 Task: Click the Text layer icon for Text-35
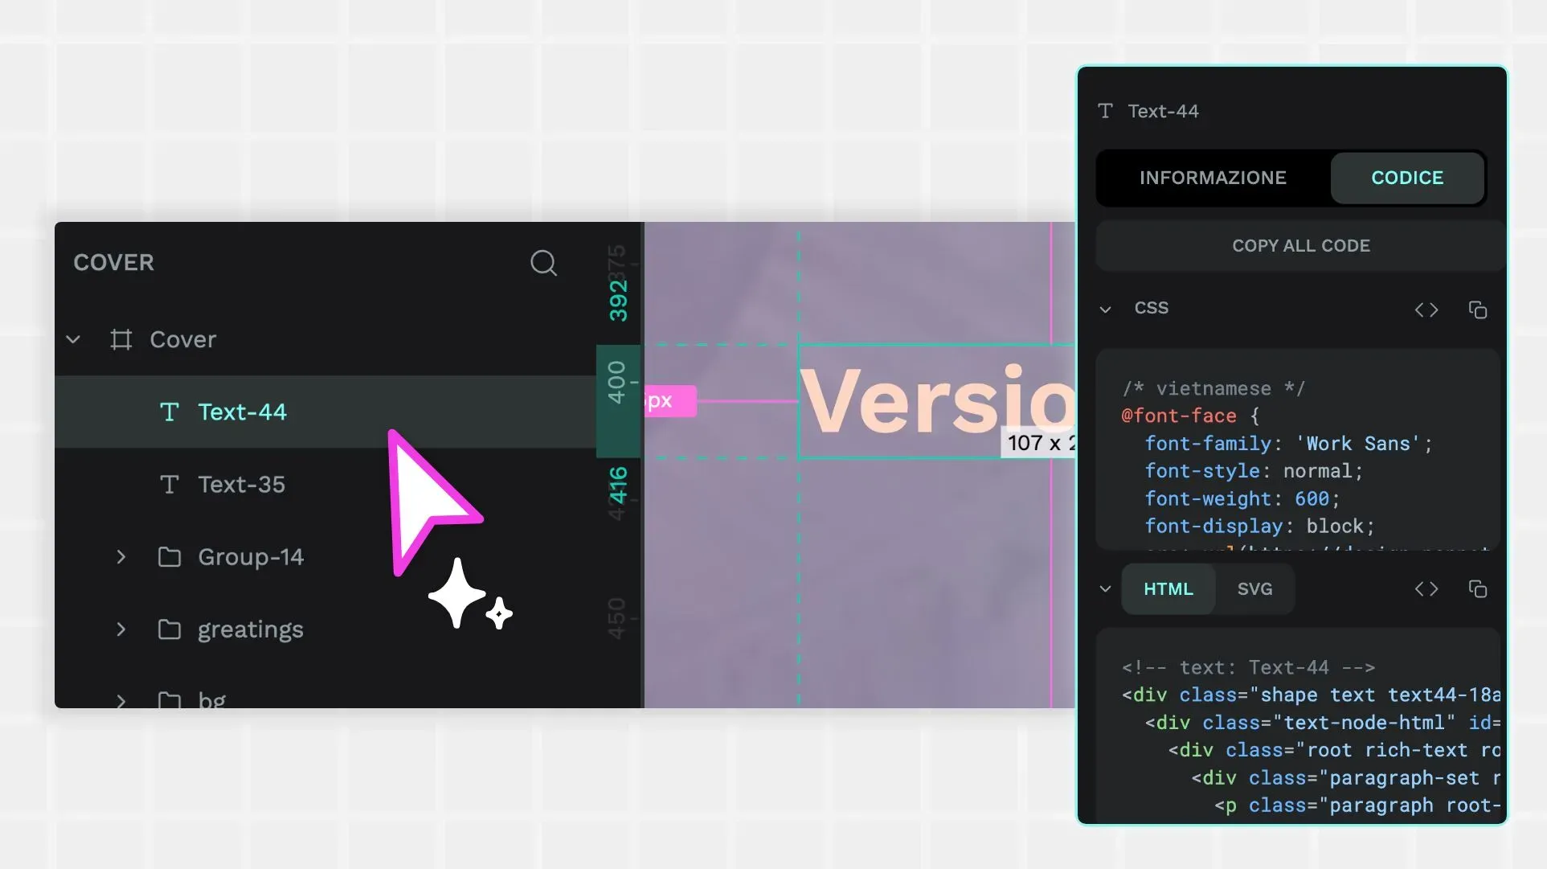[169, 485]
